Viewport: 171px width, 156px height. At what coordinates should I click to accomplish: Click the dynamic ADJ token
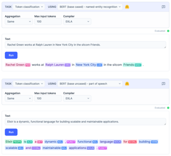(54, 142)
